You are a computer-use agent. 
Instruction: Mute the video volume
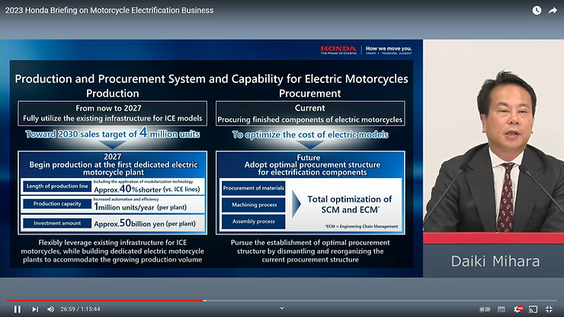click(51, 309)
